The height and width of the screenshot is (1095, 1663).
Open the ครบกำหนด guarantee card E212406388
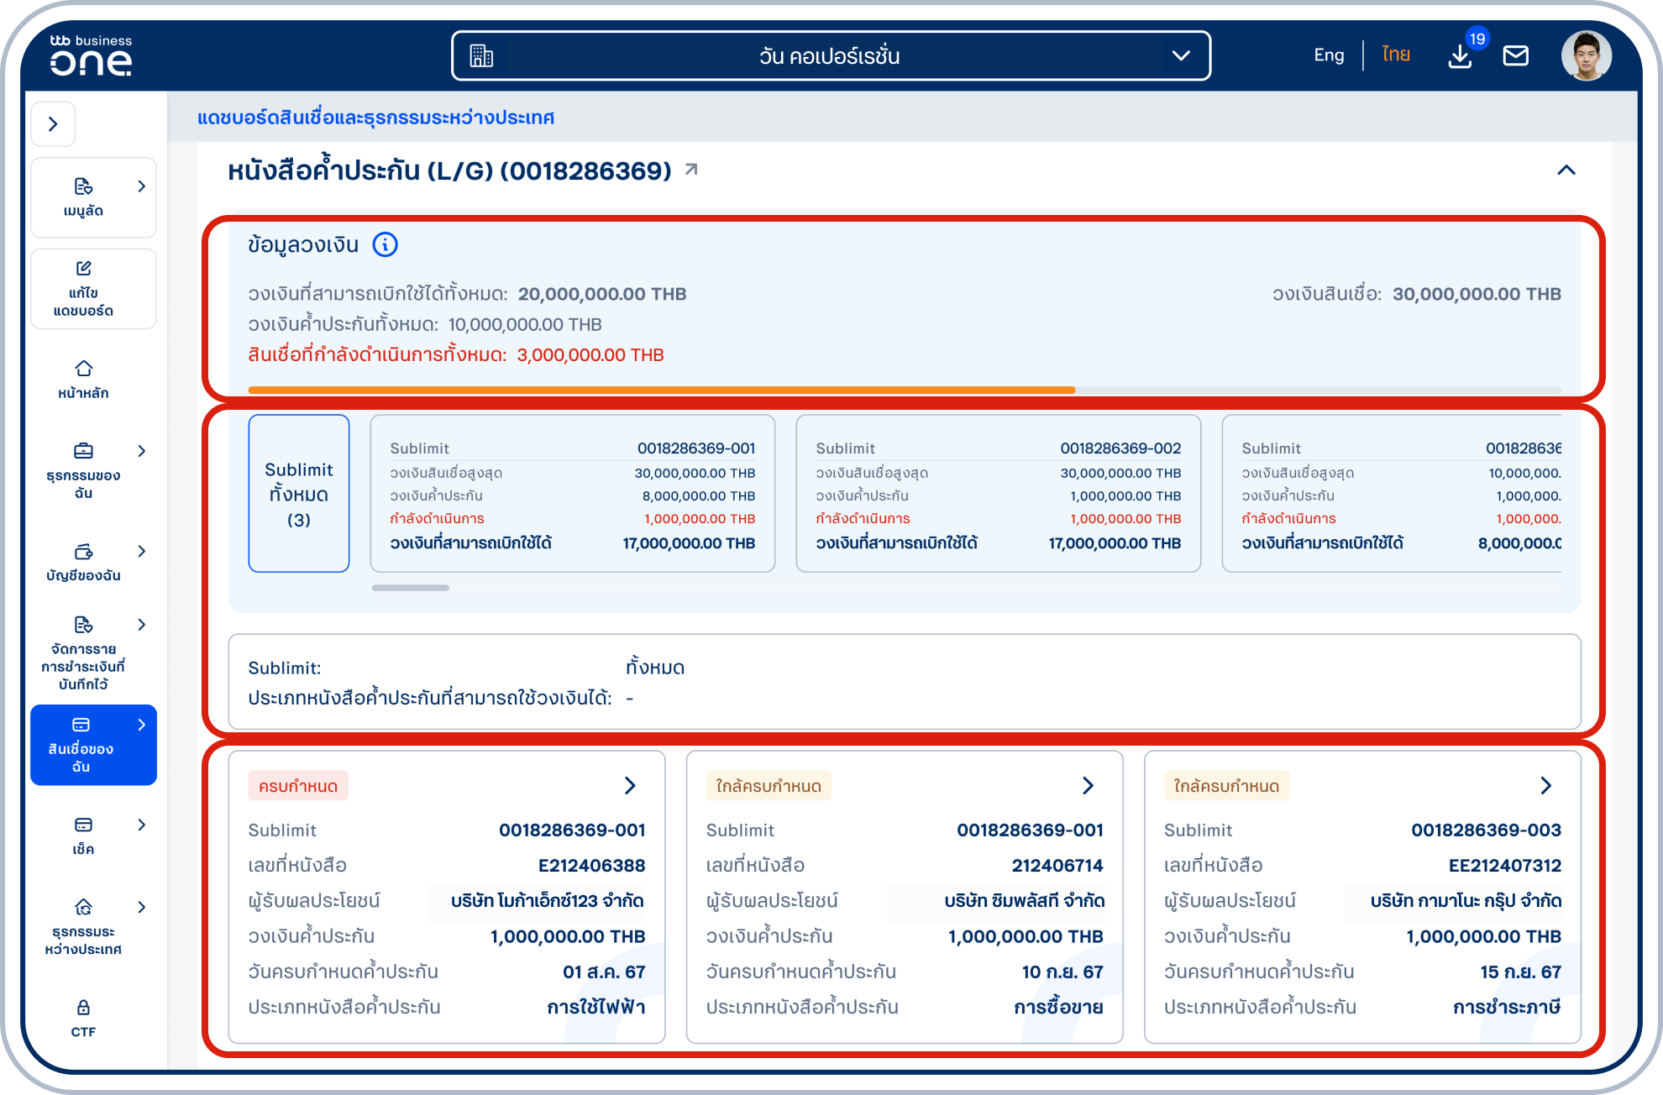tap(629, 786)
